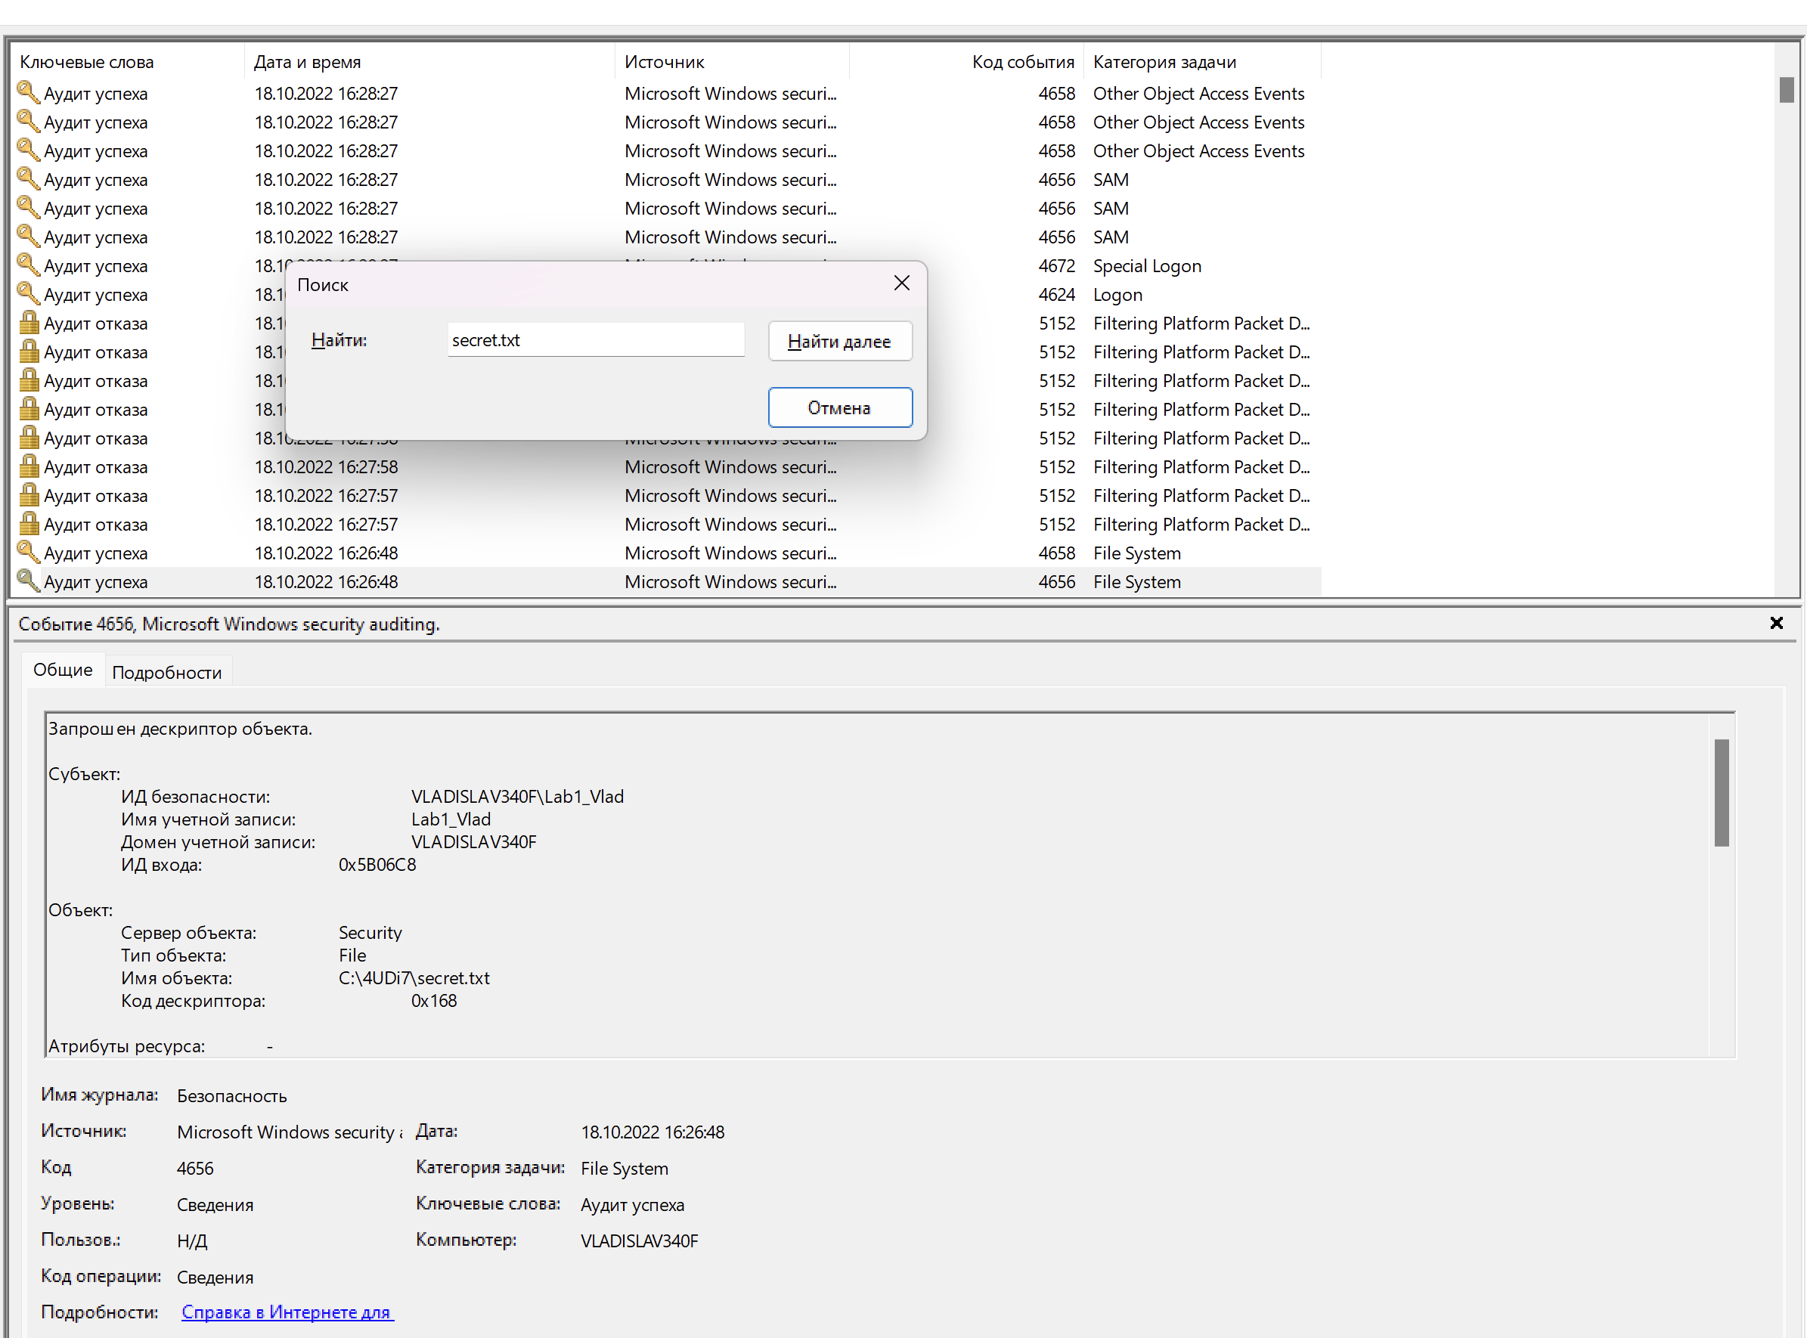Click padlock icon of first audit failure row
This screenshot has width=1807, height=1338.
(x=28, y=324)
